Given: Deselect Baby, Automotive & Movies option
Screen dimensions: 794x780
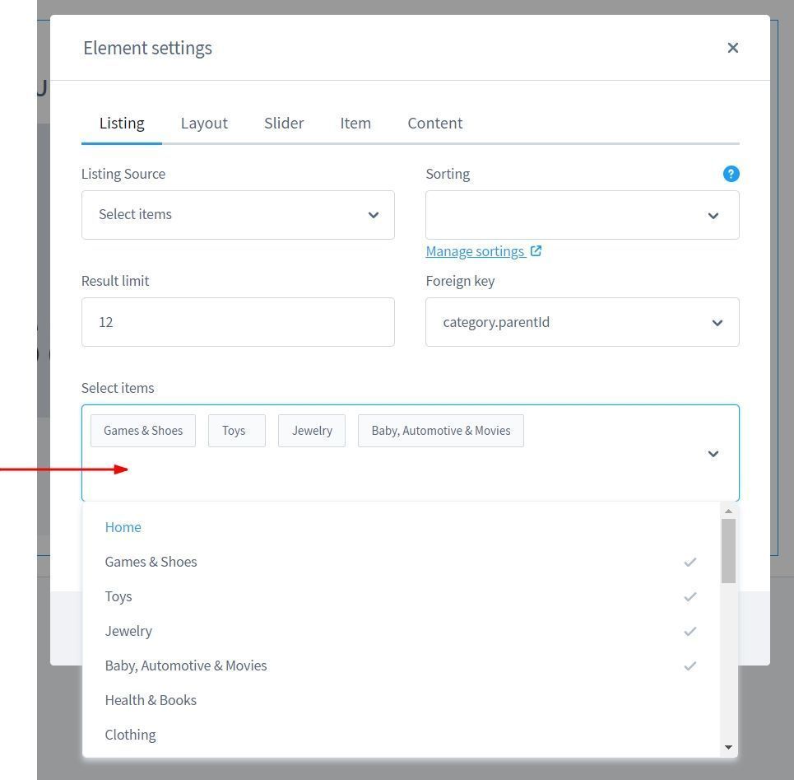Looking at the screenshot, I should tap(186, 666).
